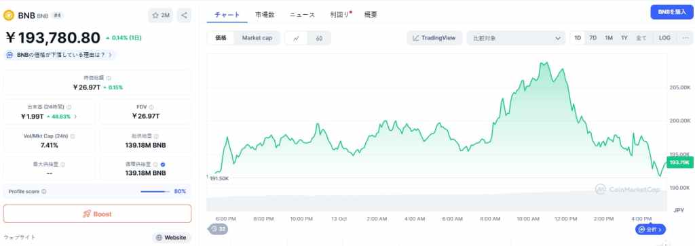
Task: Click the BNB coin logo icon
Action: [9, 16]
